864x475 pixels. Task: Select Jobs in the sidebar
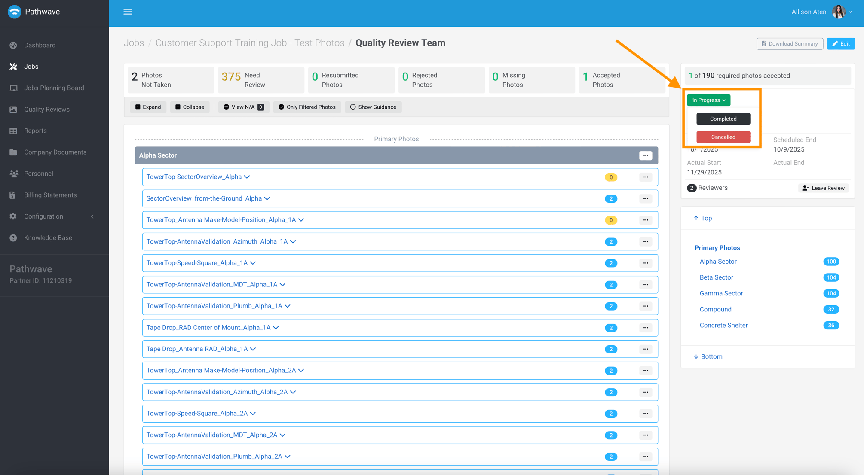click(x=31, y=67)
